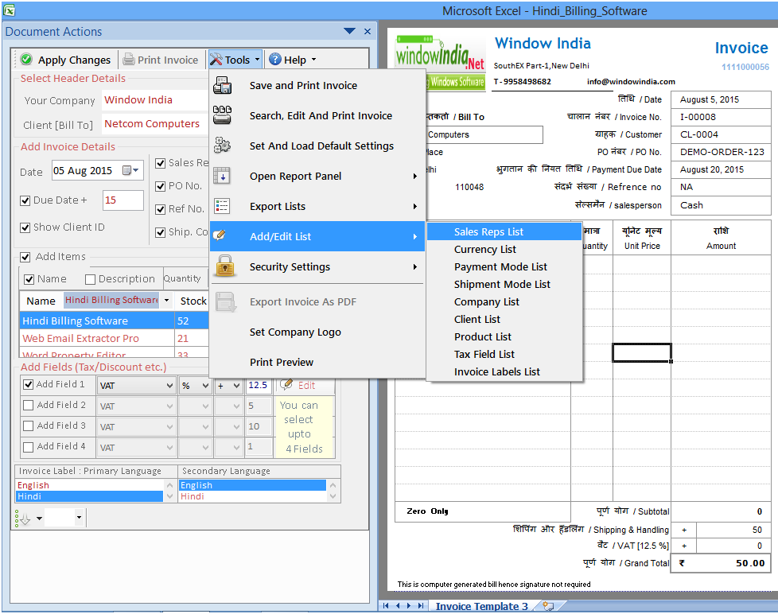
Task: Open the plus sign dropdown for Field 1
Action: click(x=237, y=386)
